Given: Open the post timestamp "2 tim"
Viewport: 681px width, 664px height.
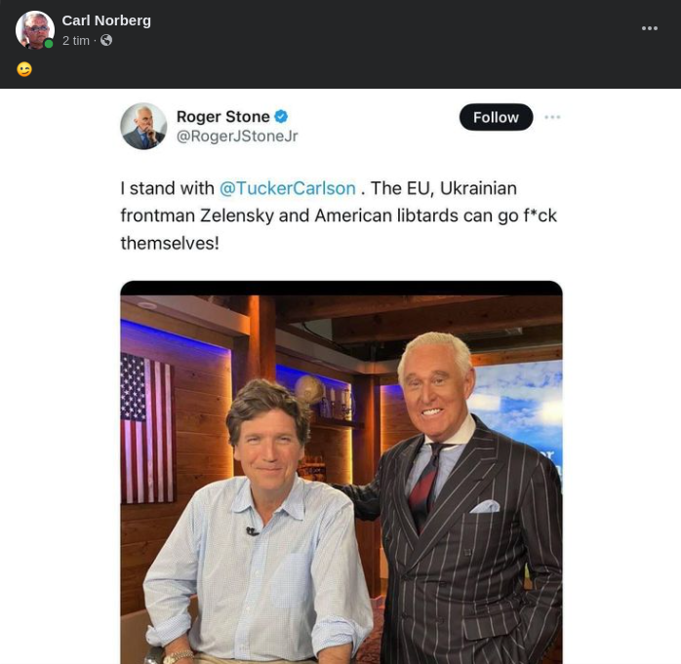Looking at the screenshot, I should pyautogui.click(x=75, y=41).
